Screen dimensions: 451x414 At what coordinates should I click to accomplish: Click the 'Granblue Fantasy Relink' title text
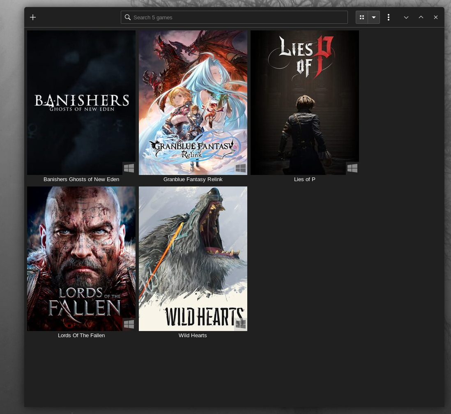(193, 179)
